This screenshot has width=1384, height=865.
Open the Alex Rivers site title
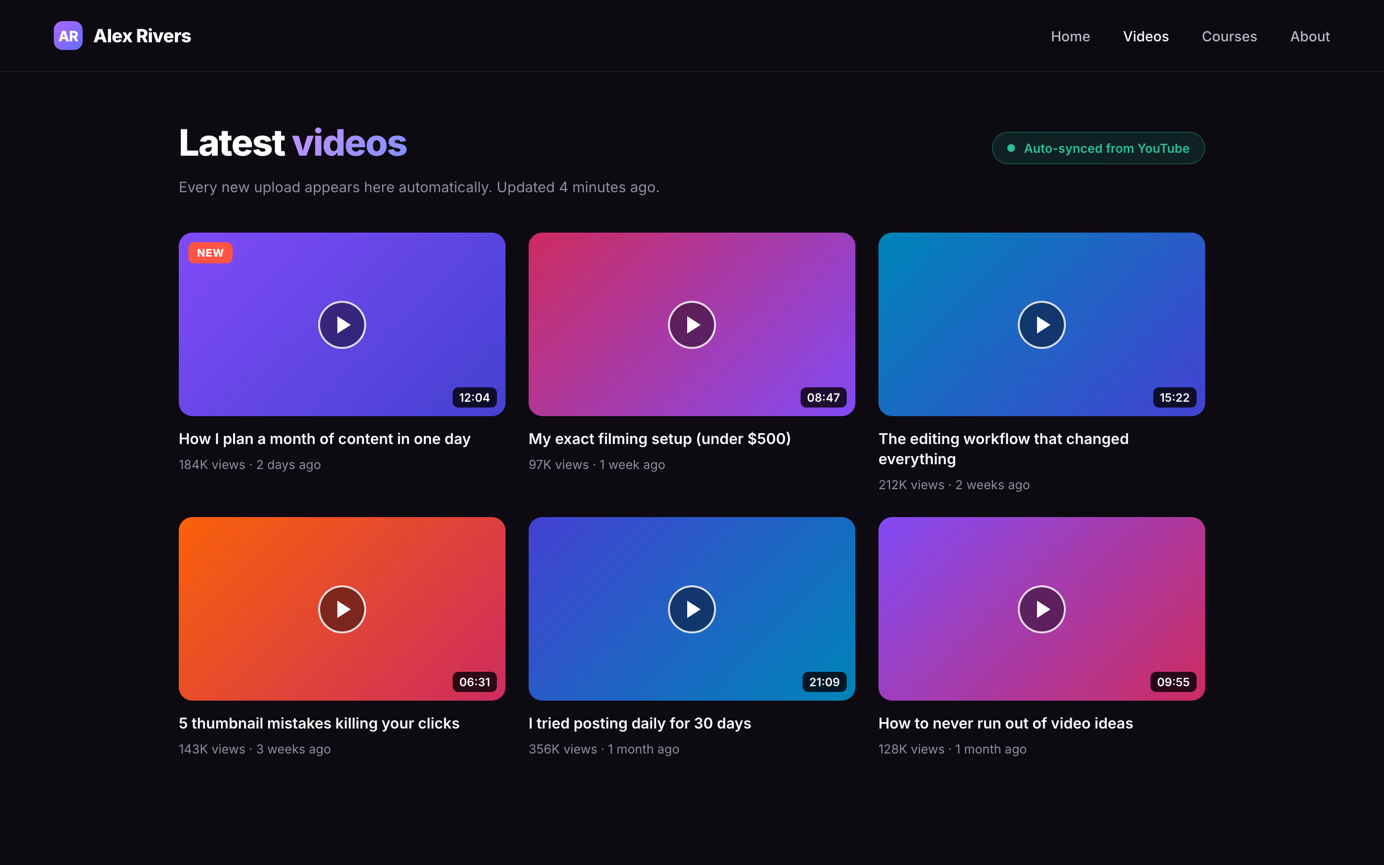[x=142, y=36]
